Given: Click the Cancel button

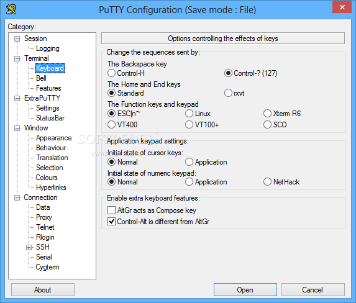Looking at the screenshot, I should (313, 289).
